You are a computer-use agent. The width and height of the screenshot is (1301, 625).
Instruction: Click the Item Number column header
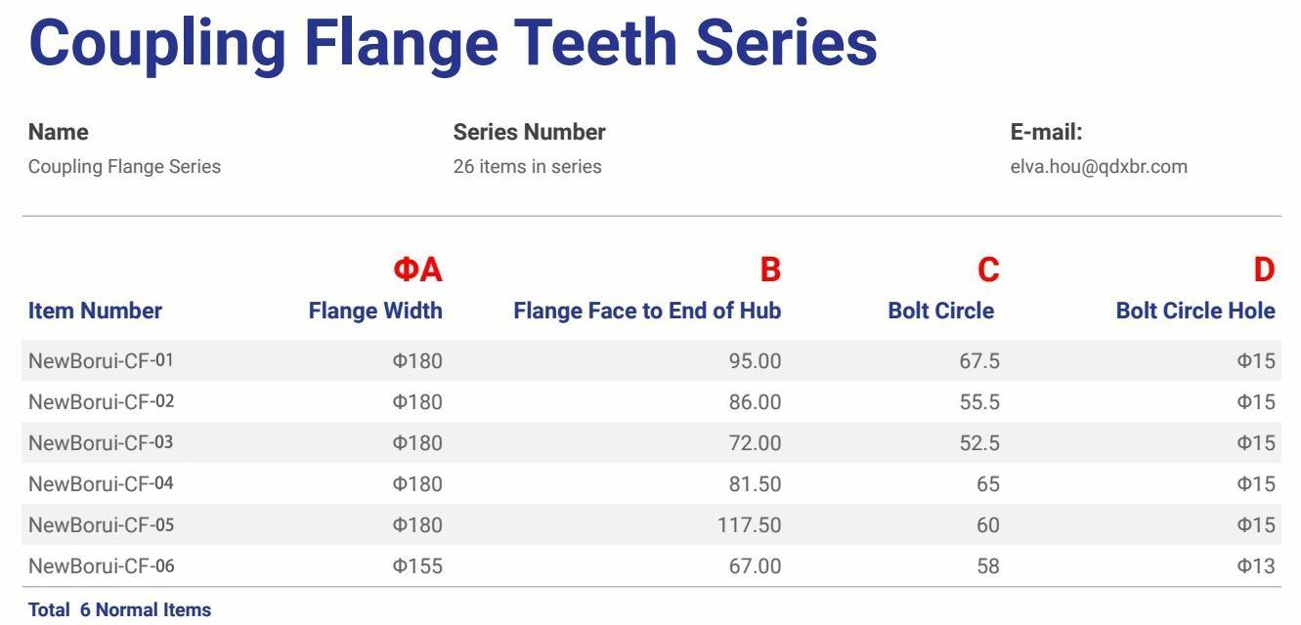point(95,312)
